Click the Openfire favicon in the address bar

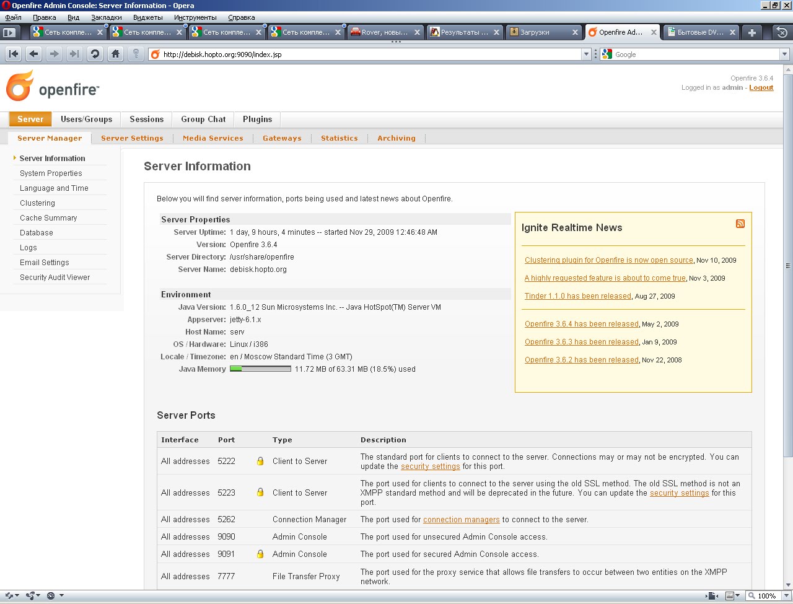(x=156, y=55)
